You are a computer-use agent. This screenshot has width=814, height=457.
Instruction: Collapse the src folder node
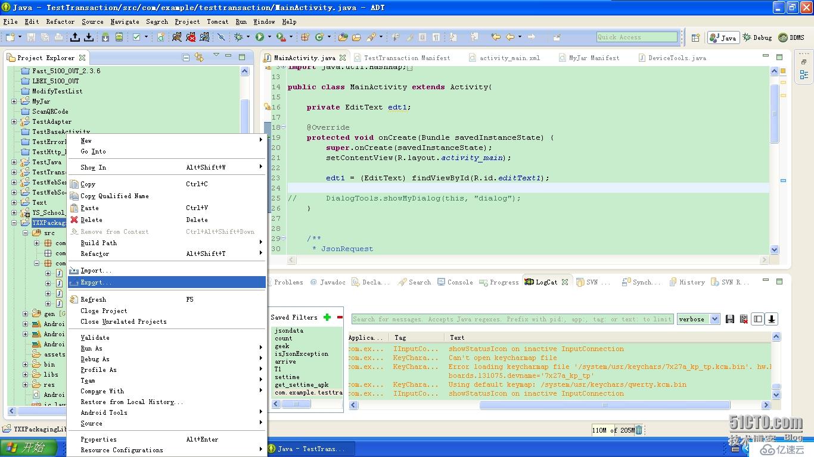(26, 233)
